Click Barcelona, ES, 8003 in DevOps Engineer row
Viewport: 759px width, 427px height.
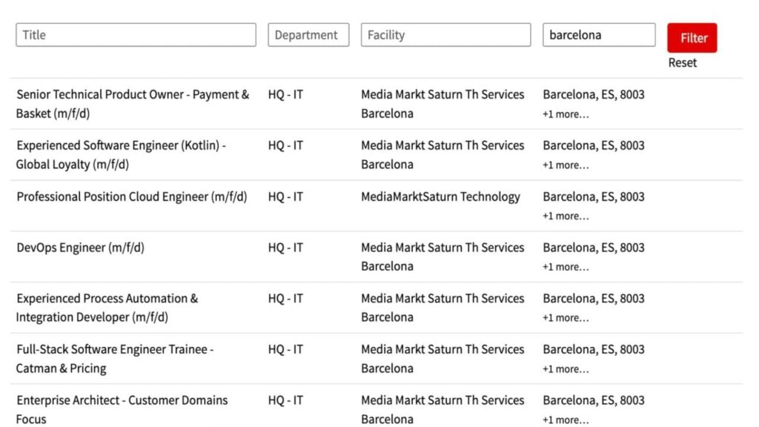pos(594,248)
